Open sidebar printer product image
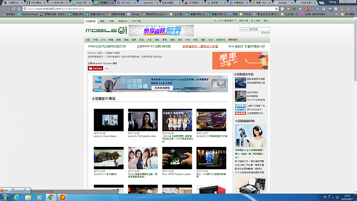Image resolution: width=357 pixels, height=201 pixels. click(x=250, y=185)
